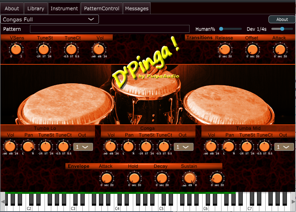Viewport: 296px width, 212px height.
Task: Click the Envelope Hold knob
Action: click(134, 178)
